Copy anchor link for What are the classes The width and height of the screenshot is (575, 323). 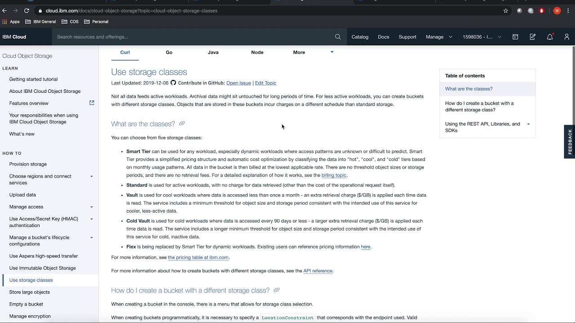click(182, 123)
